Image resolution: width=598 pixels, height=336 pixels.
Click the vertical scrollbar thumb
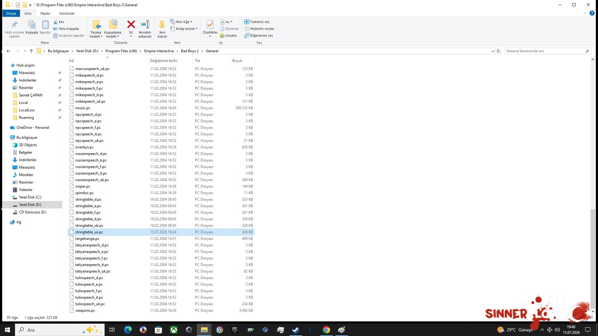592,258
